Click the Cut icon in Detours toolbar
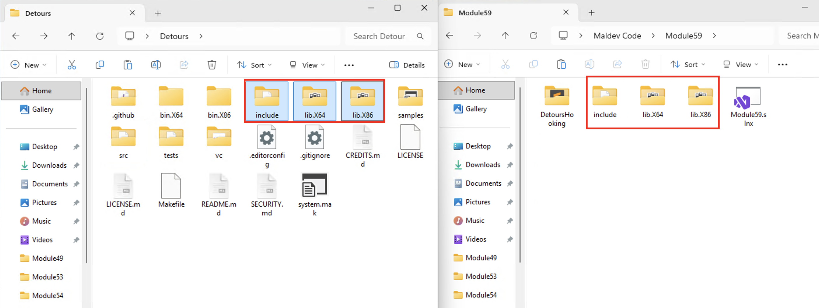Viewport: 819px width, 308px height. [x=72, y=65]
